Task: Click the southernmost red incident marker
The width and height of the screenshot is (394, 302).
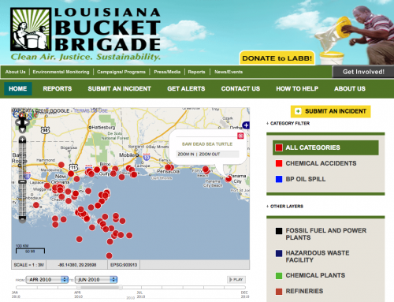Action: tap(110, 255)
